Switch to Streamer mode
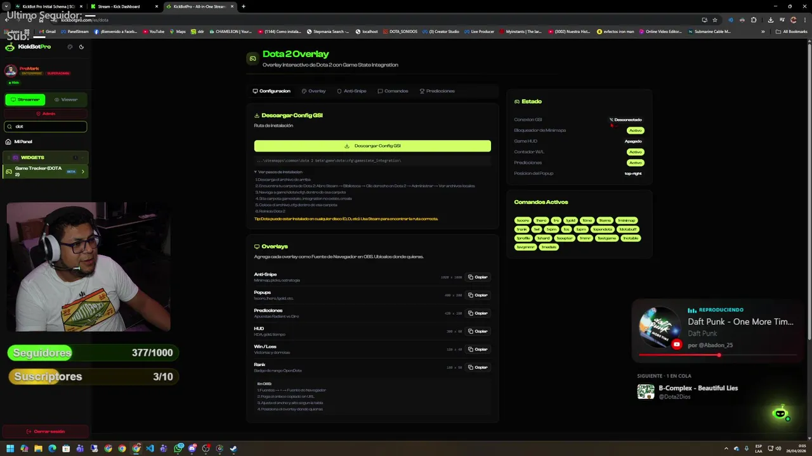This screenshot has width=812, height=456. (25, 99)
